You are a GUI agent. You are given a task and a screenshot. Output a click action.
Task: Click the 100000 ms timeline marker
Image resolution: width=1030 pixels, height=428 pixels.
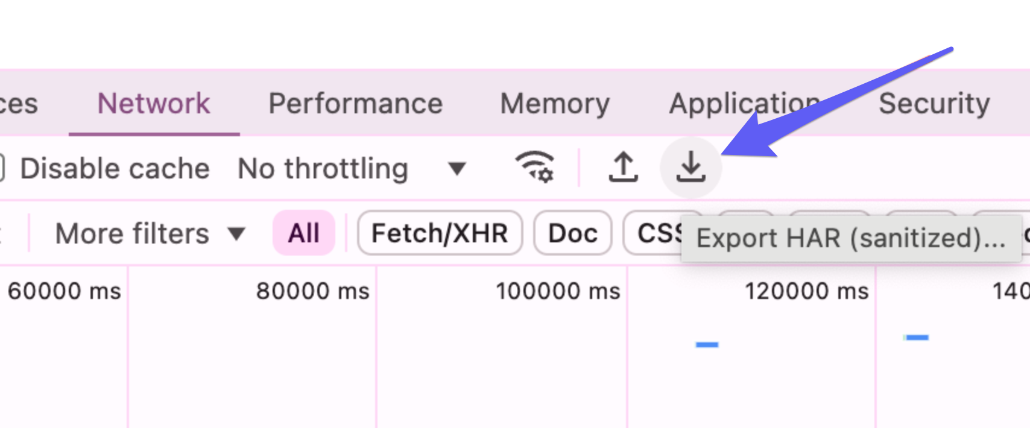tap(558, 291)
